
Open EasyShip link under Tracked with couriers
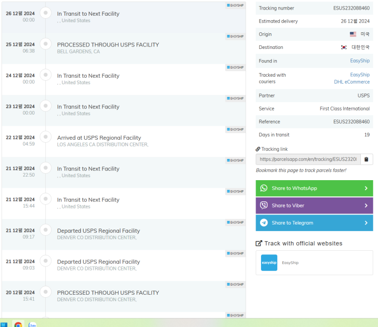tap(360, 75)
